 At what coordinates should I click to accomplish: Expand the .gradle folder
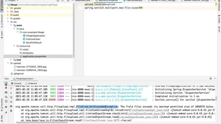[8, 8]
